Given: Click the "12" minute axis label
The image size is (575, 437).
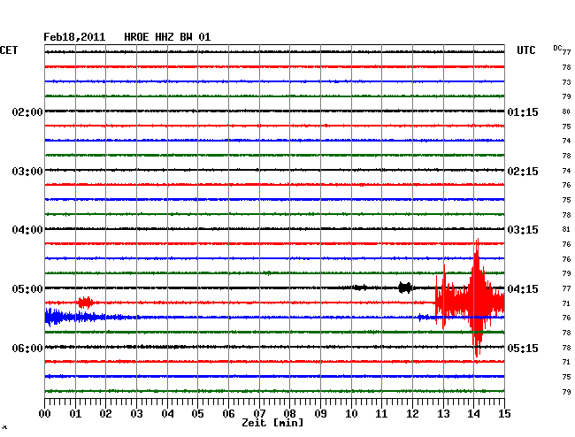Looking at the screenshot, I should tap(412, 413).
